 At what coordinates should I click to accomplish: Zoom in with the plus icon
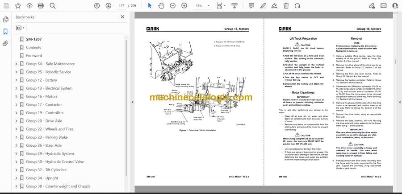tap(184, 6)
